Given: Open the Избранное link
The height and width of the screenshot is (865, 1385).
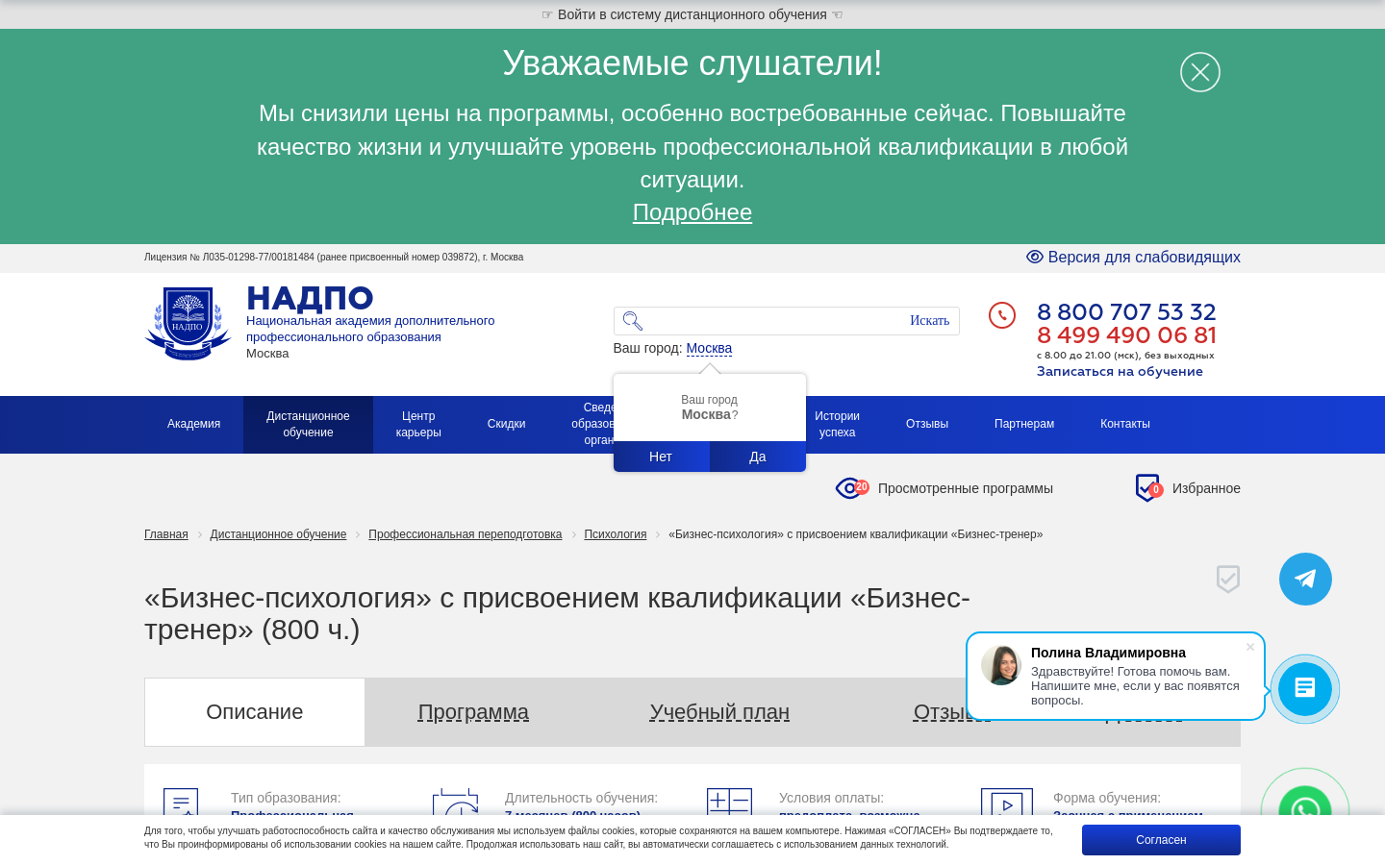Looking at the screenshot, I should (x=1206, y=488).
